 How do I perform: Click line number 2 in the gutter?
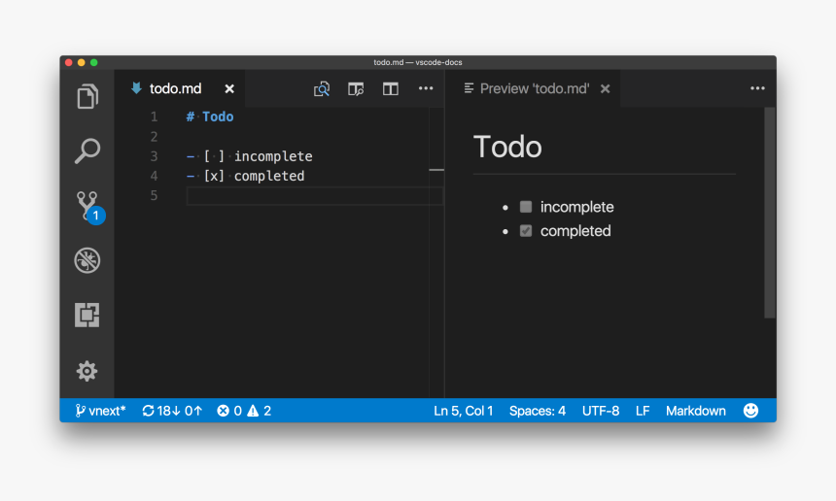click(x=155, y=136)
